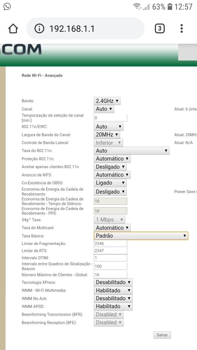Open the WMM APSD dropdown
The width and height of the screenshot is (197, 350).
(x=113, y=306)
